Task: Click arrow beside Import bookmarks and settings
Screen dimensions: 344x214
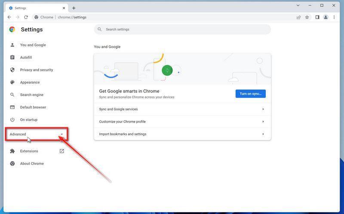Action: point(263,134)
